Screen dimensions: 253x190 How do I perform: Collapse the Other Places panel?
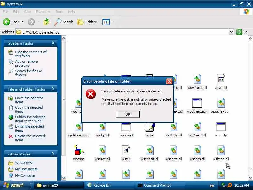click(x=52, y=154)
